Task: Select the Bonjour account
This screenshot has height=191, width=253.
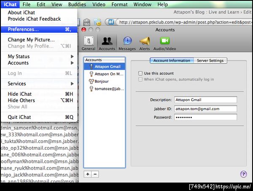Action: pos(105,81)
